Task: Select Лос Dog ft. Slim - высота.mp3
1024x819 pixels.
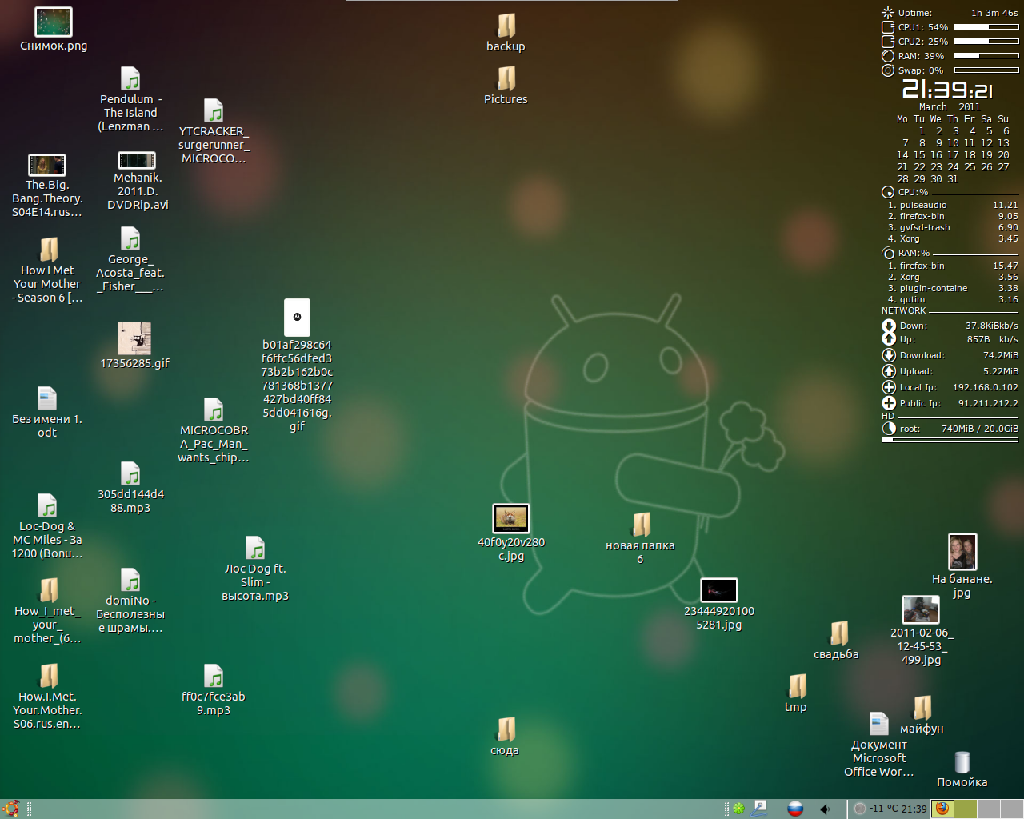Action: coord(255,569)
